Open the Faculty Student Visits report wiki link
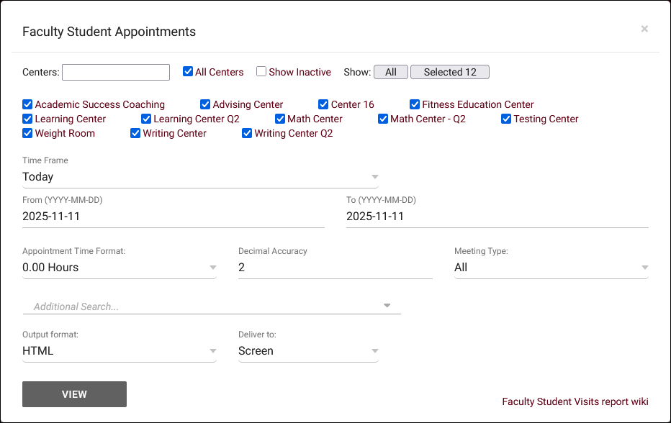This screenshot has height=423, width=671. [575, 401]
